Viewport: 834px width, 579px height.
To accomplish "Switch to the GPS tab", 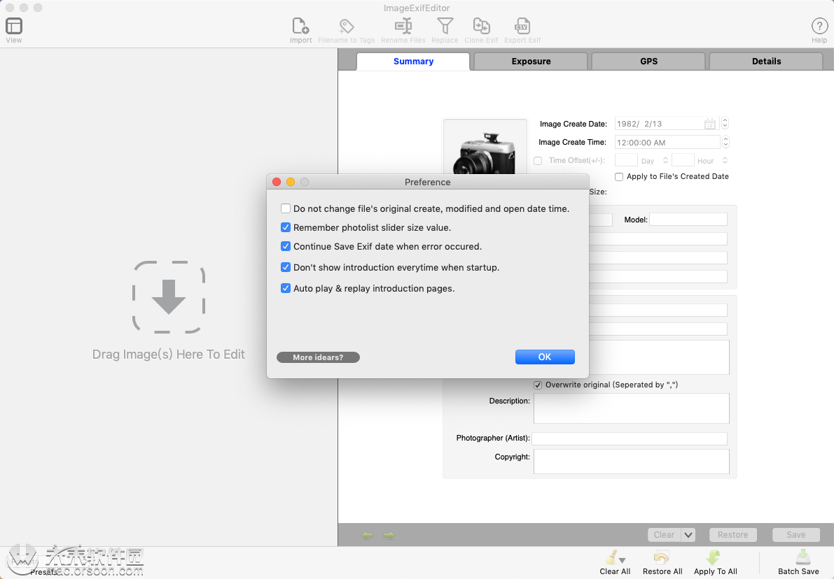I will click(x=648, y=61).
